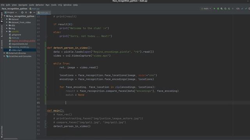The height and width of the screenshot is (140, 250).
Task: Click face_recognition_python breadcrumb in navigation bar
Action: [x=14, y=9]
